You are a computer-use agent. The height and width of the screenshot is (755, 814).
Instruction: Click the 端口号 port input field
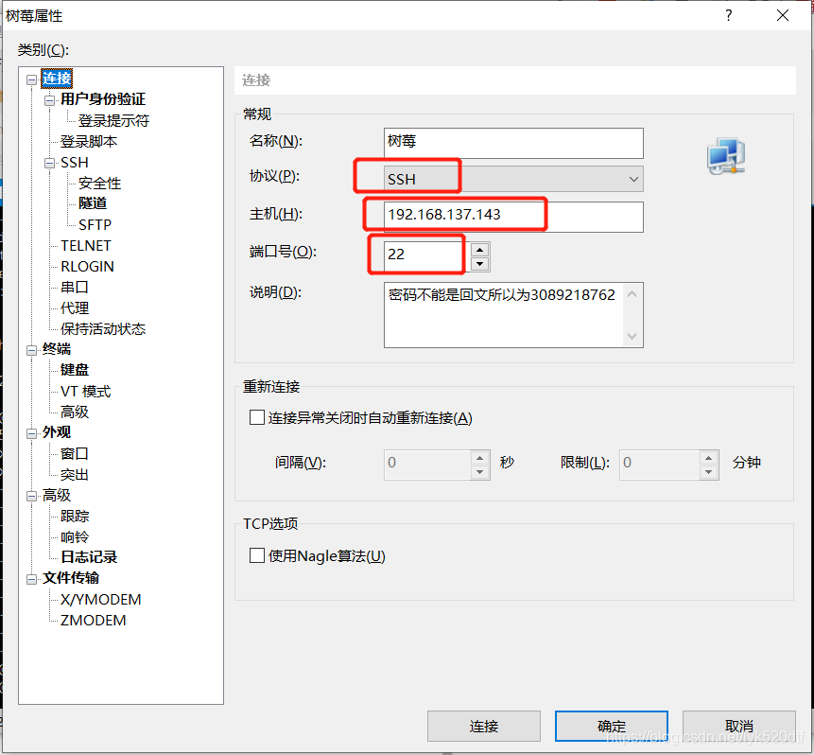[426, 256]
